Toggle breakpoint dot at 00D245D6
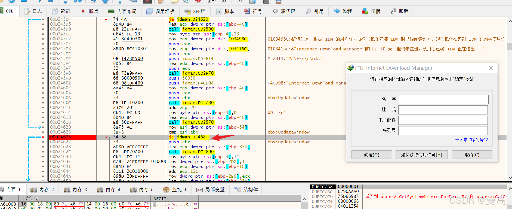 click(43, 24)
